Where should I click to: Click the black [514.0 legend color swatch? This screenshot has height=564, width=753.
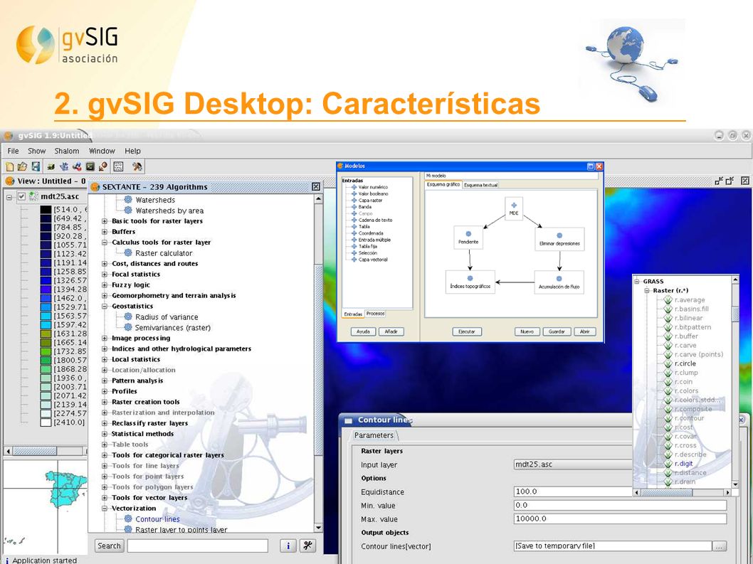point(46,210)
